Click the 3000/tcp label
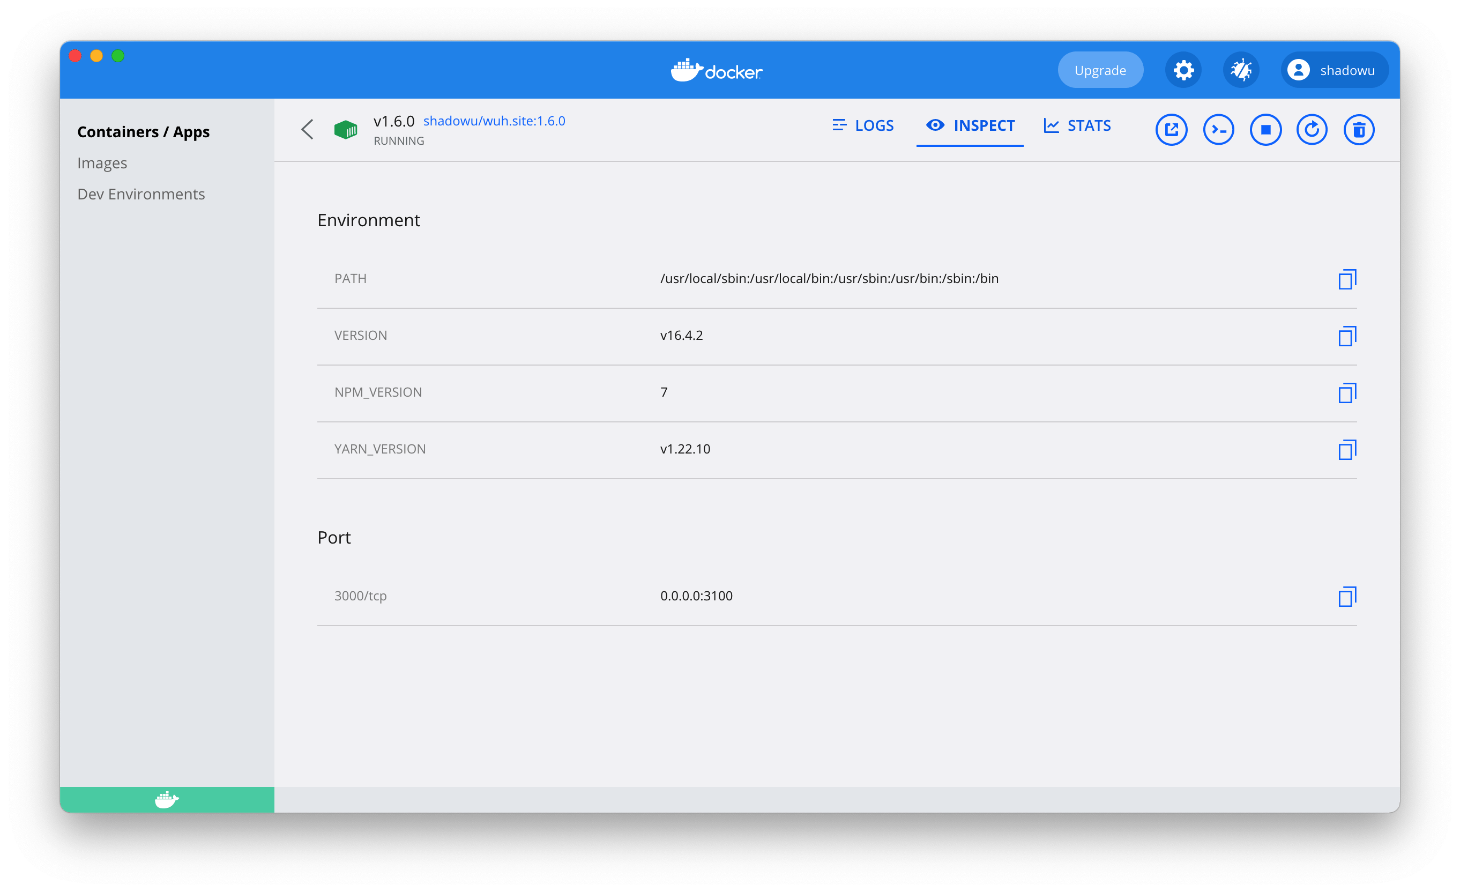1460x892 pixels. pyautogui.click(x=360, y=596)
